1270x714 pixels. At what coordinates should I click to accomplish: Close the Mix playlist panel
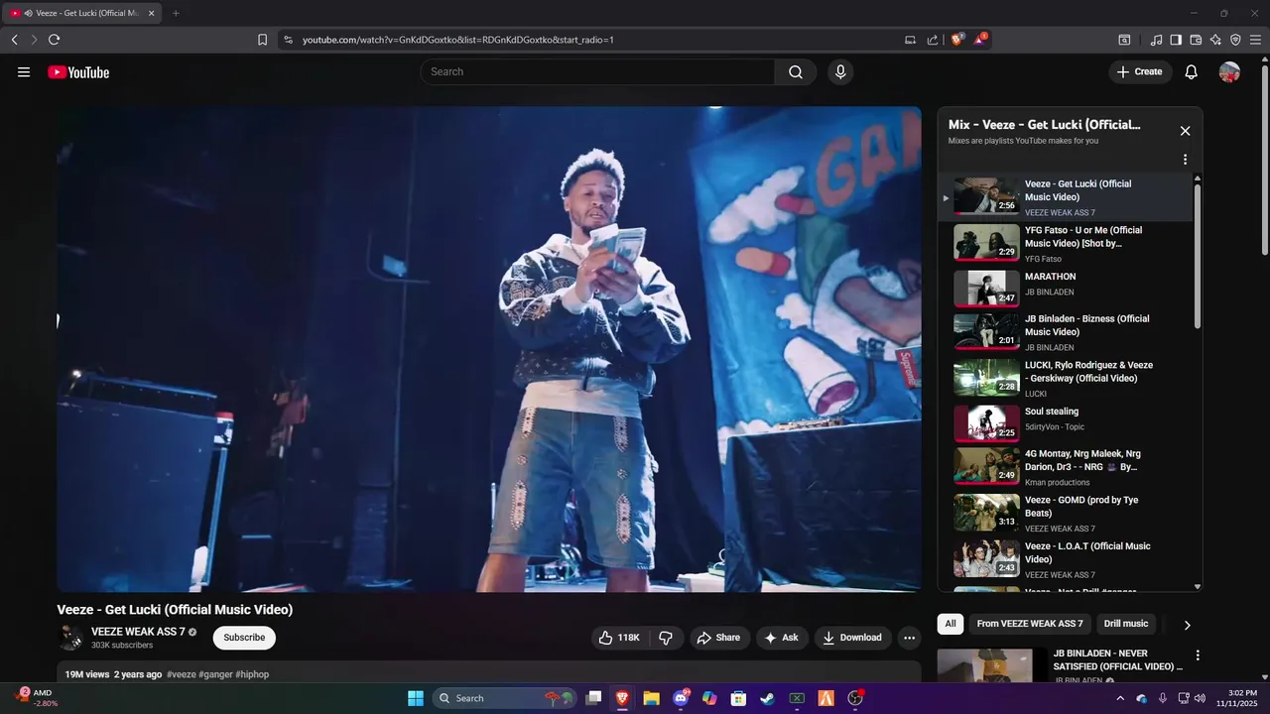pyautogui.click(x=1185, y=131)
